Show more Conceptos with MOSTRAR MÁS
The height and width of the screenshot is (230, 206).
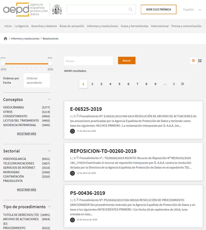click(27, 134)
